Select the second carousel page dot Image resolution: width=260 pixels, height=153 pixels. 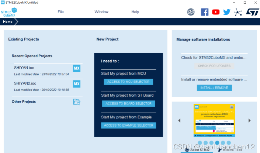point(206,143)
